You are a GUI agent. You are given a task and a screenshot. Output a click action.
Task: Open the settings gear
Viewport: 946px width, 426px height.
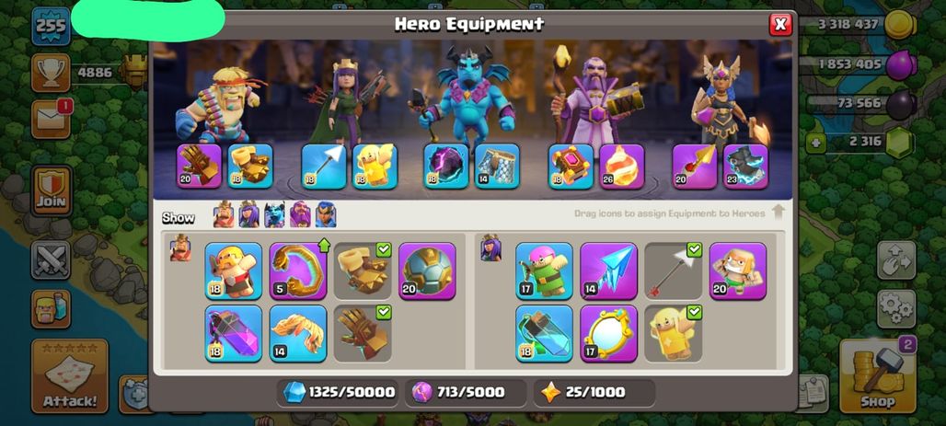[896, 308]
